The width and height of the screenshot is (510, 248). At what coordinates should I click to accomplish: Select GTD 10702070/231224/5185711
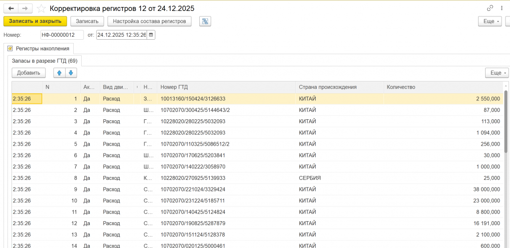[x=193, y=201]
